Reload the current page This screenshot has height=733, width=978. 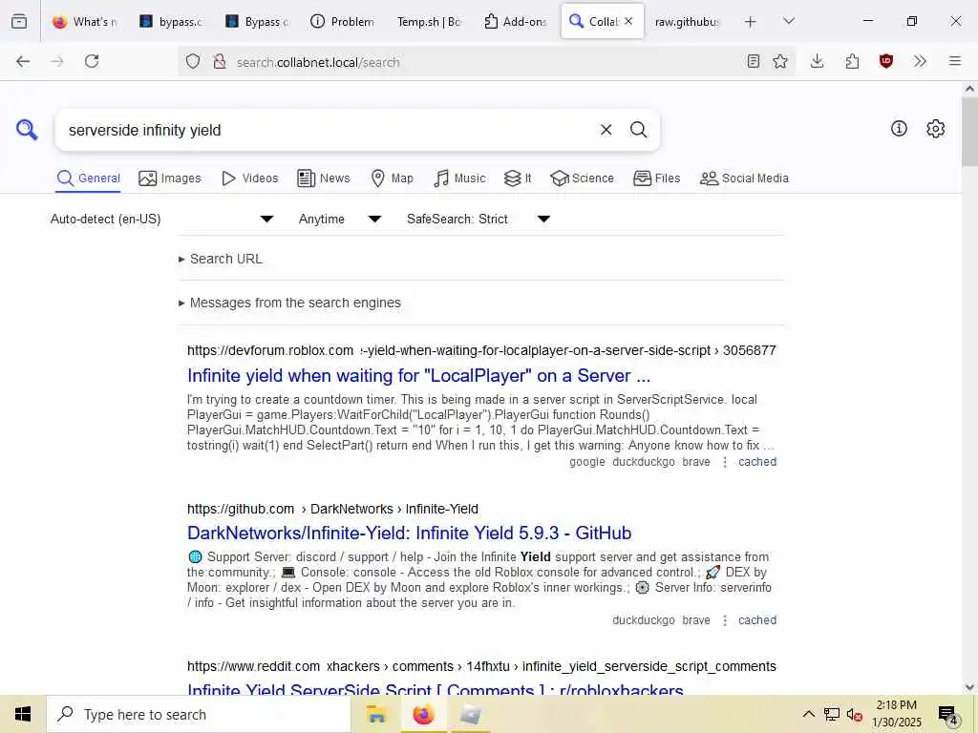pos(92,61)
